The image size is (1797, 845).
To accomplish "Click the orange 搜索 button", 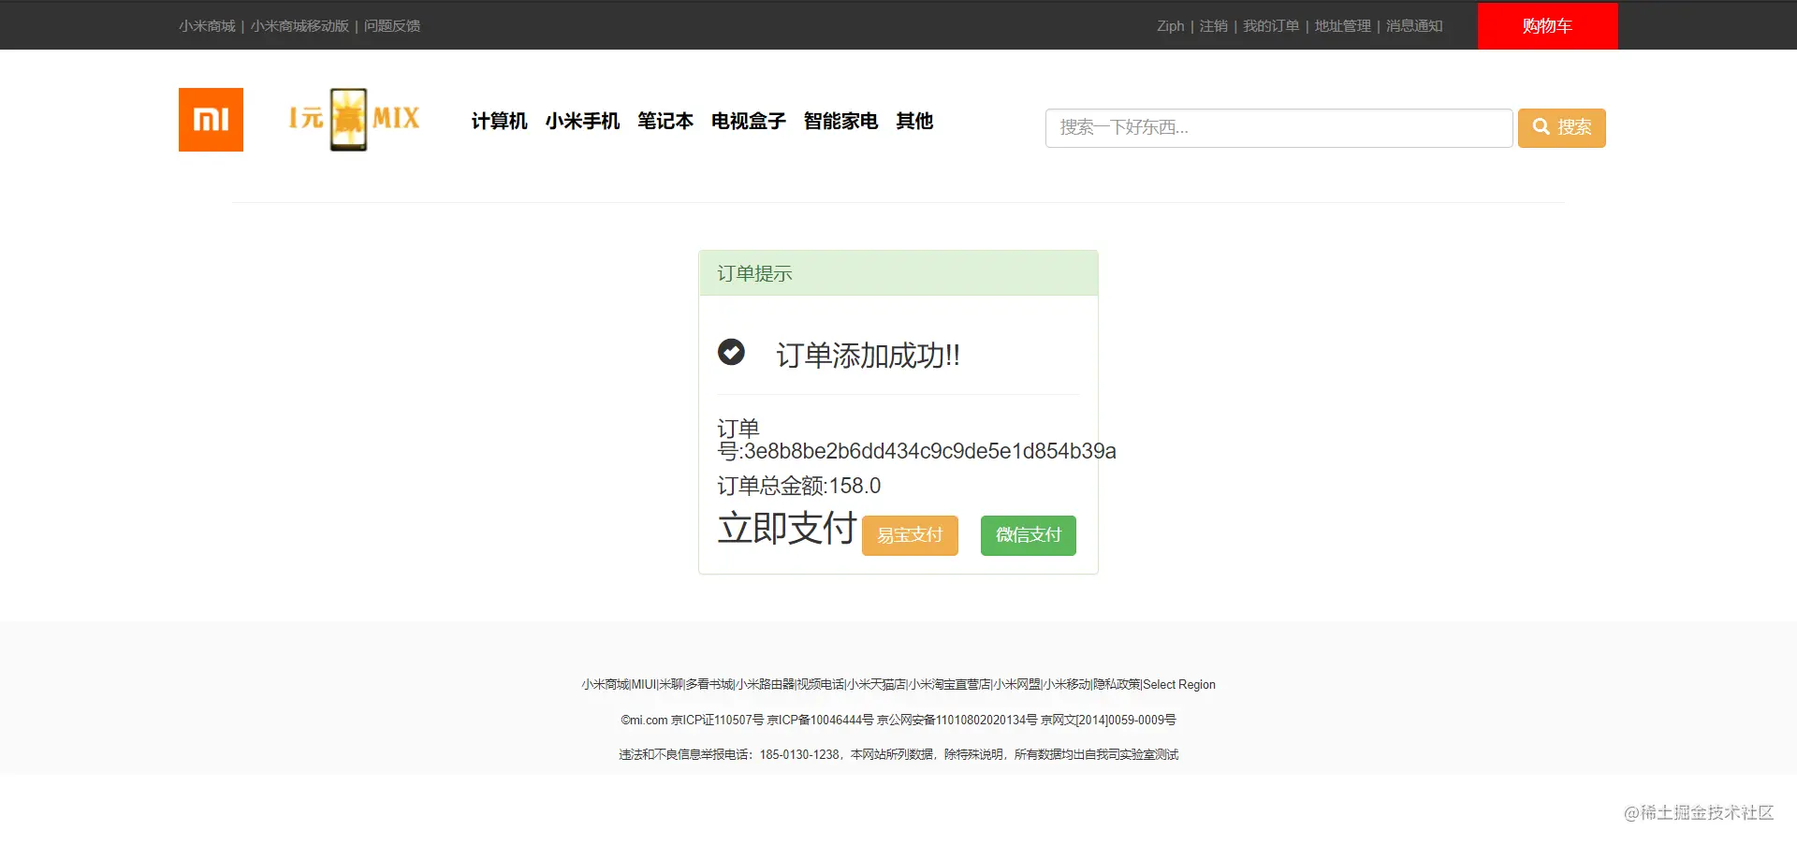I will click(1561, 128).
